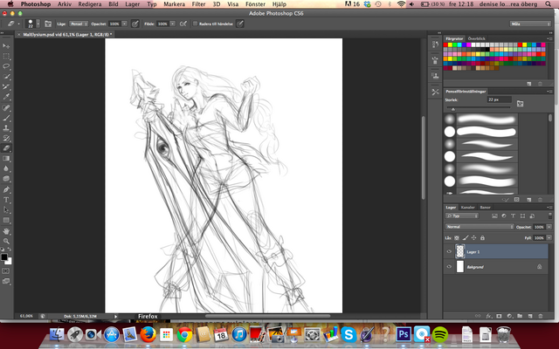559x349 pixels.
Task: Select the Rectangular Marquee tool
Action: point(6,56)
